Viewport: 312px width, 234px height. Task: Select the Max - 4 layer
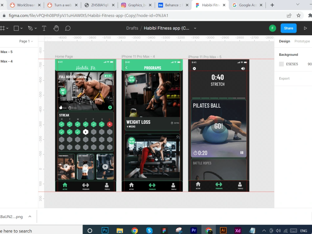tap(7, 61)
